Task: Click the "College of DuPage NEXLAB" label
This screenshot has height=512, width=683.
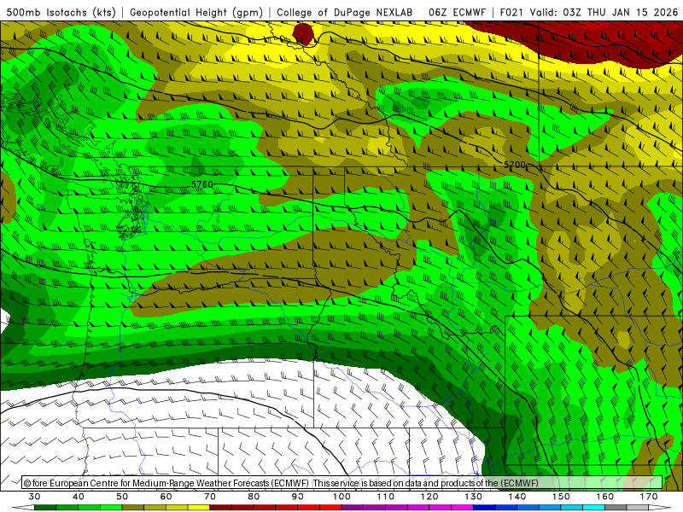Action: [x=345, y=12]
